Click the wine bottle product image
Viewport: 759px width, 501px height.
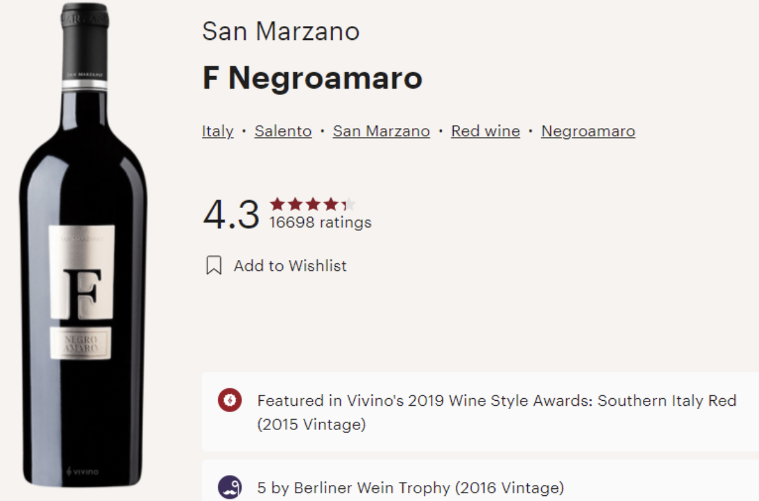[x=82, y=244]
